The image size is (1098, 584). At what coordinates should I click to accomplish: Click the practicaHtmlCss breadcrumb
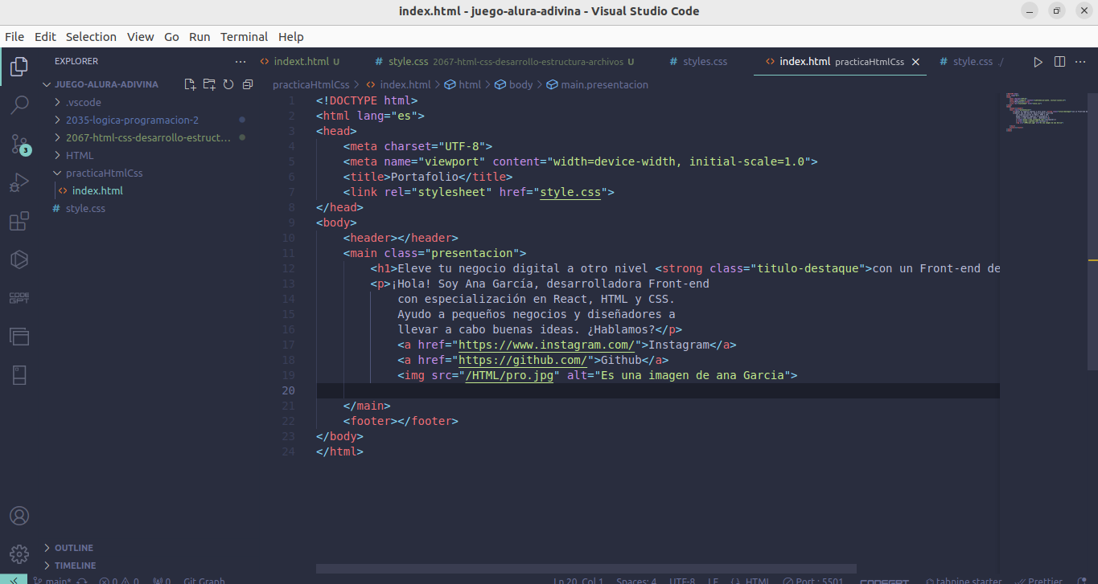point(310,84)
